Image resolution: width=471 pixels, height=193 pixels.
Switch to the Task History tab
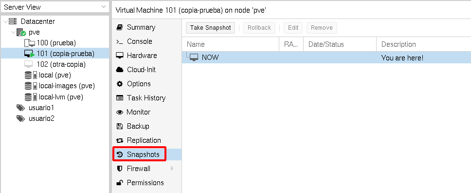146,98
